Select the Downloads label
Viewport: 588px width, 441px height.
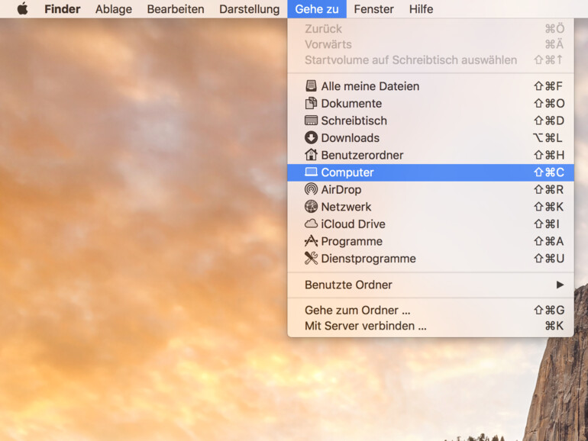point(351,138)
